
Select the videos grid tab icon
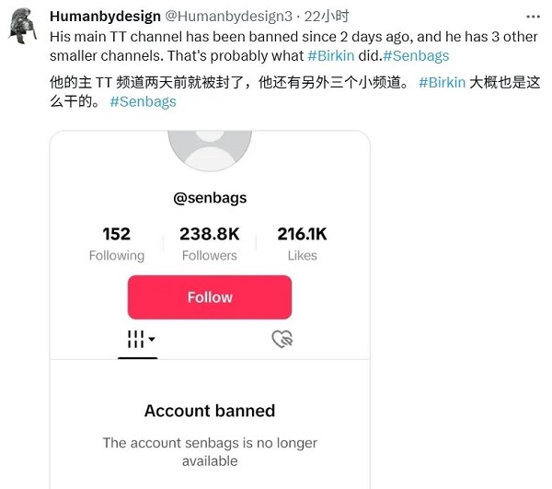(x=135, y=339)
